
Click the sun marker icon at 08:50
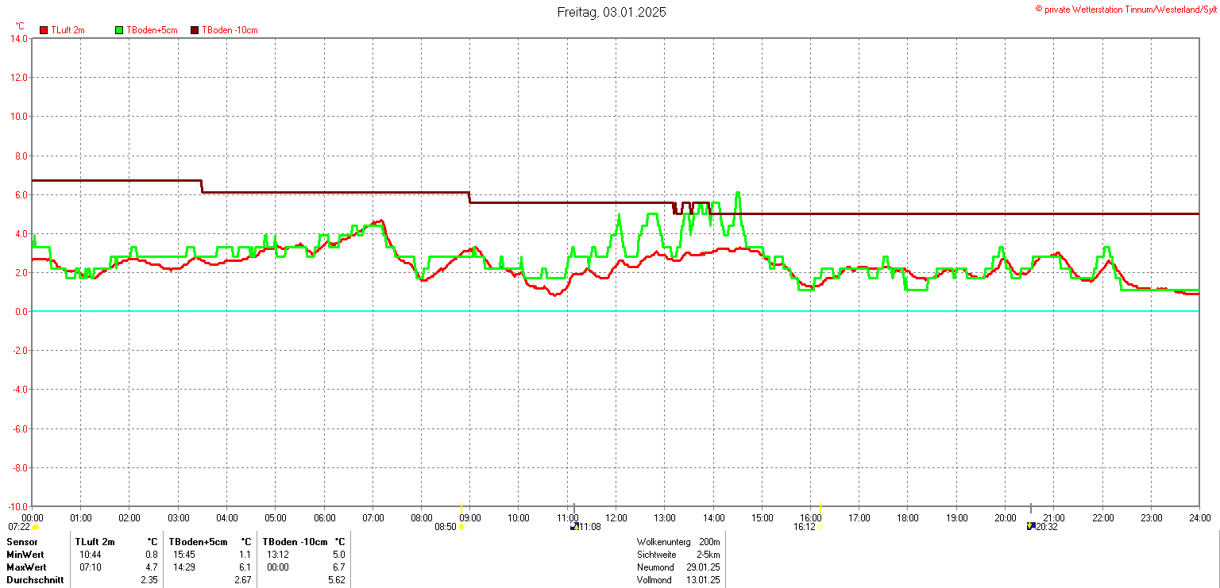click(x=461, y=527)
